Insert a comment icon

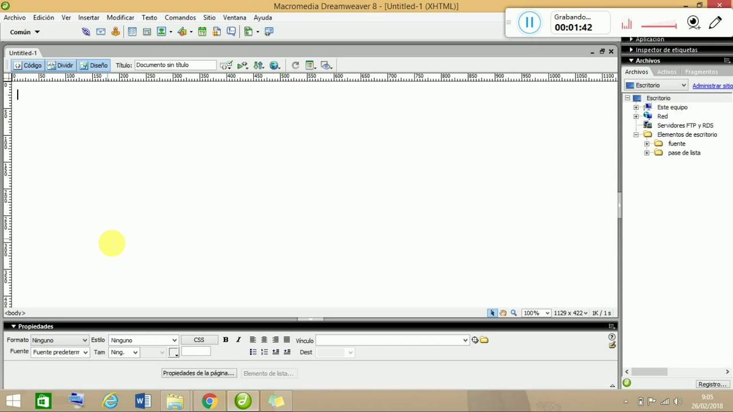[231, 32]
